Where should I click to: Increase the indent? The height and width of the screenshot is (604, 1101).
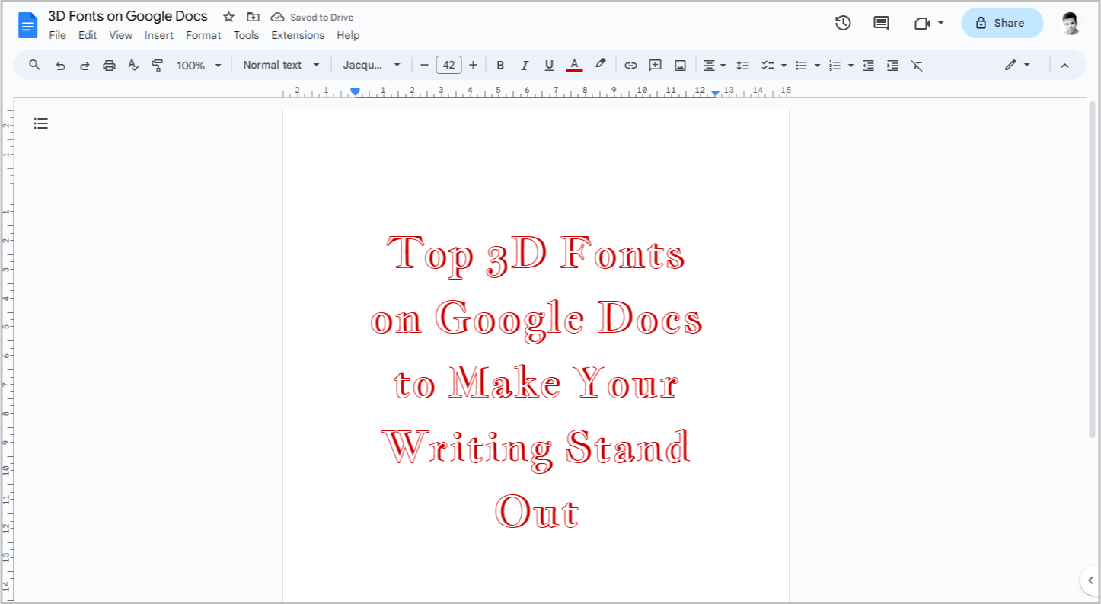point(892,66)
